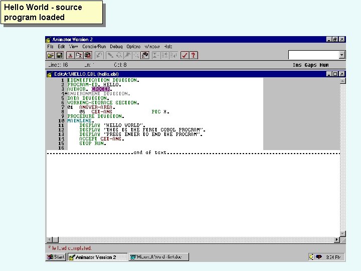Click the red question mark help icon
The height and width of the screenshot is (271, 361).
(x=194, y=55)
